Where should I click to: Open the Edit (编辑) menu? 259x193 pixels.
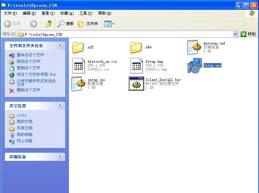coord(29,13)
